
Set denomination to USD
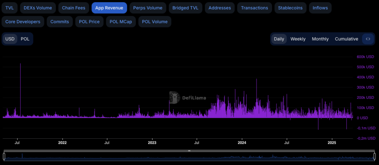click(10, 39)
